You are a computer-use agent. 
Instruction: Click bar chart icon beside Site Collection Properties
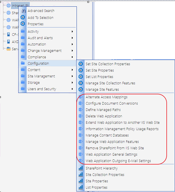point(81,175)
